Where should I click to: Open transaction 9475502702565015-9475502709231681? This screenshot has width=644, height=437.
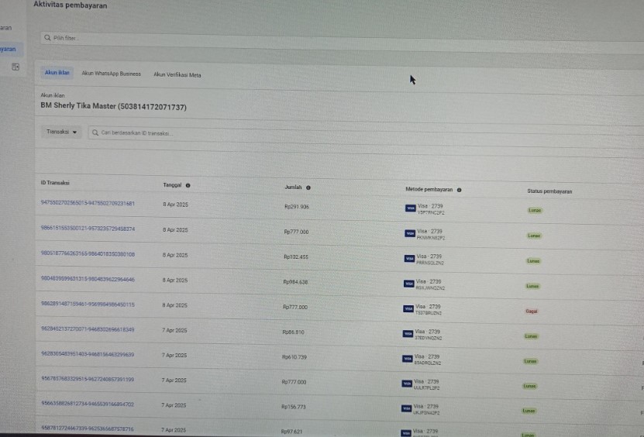[x=88, y=204]
